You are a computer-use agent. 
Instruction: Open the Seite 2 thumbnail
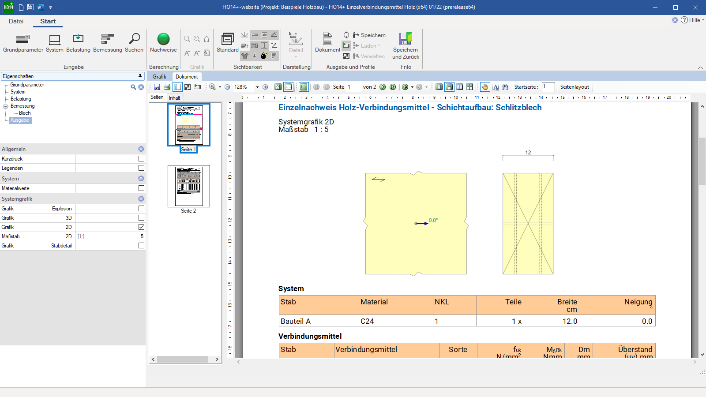(x=188, y=186)
